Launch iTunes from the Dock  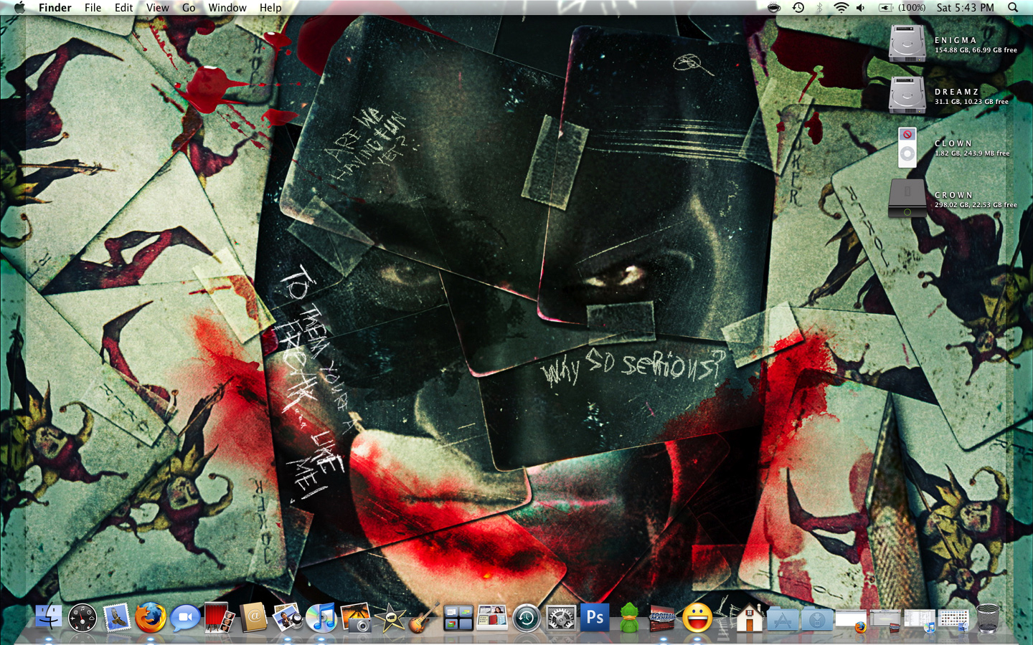point(321,618)
